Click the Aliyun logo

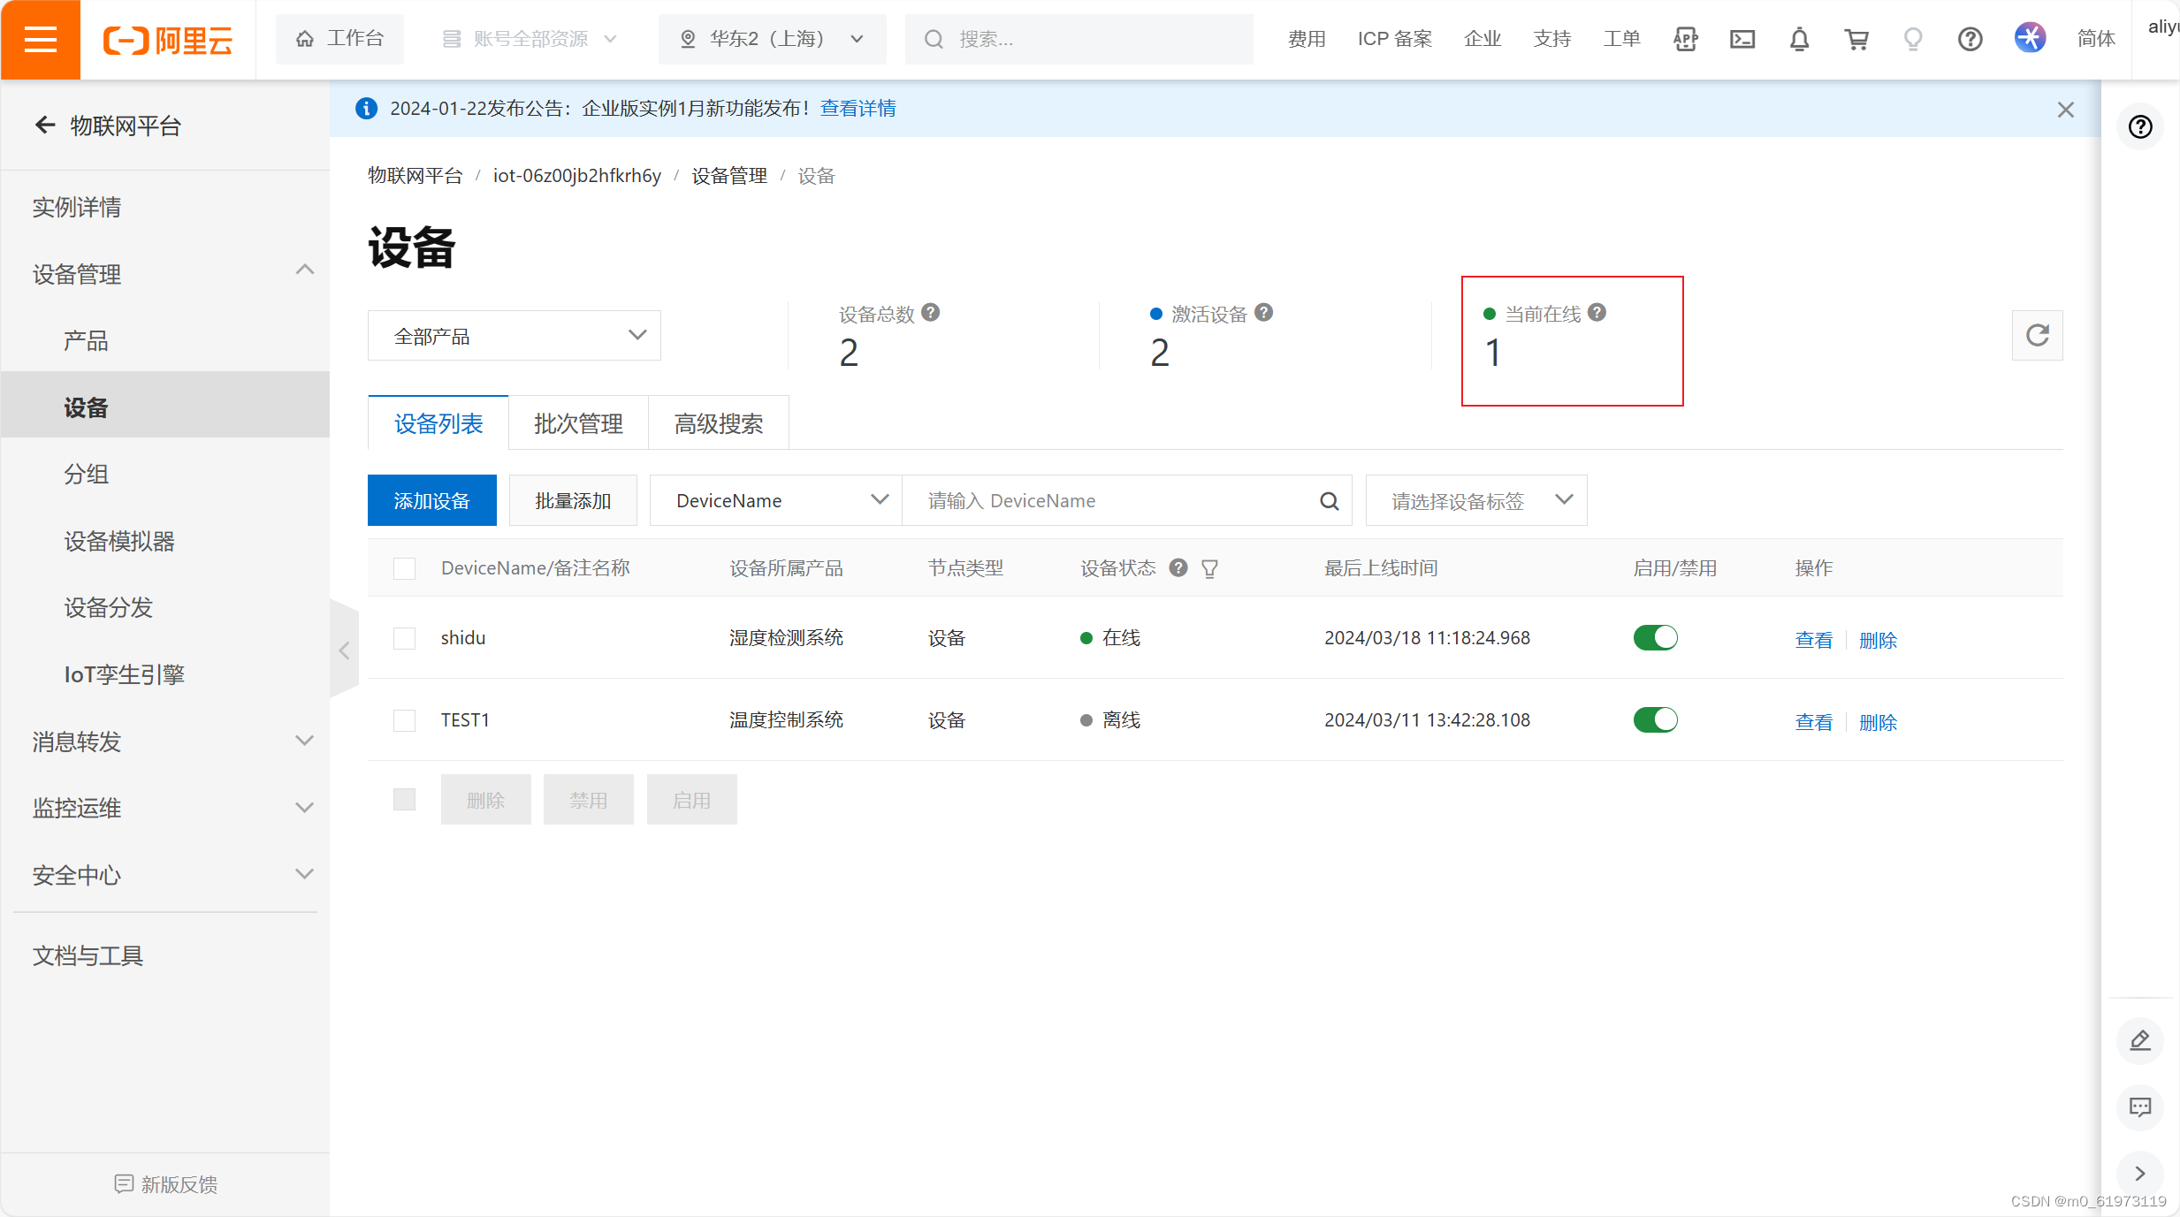coord(168,40)
